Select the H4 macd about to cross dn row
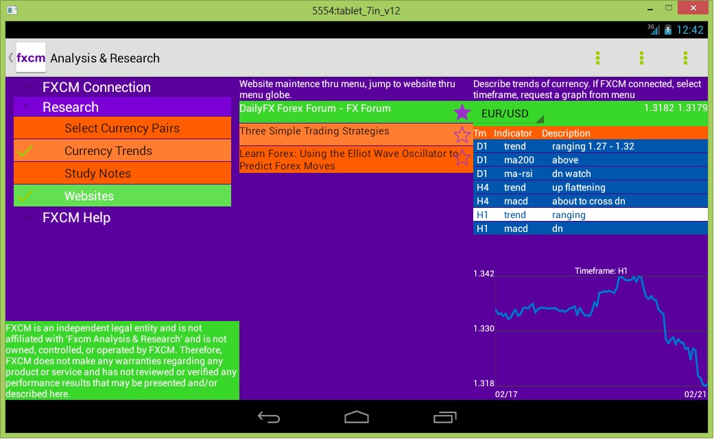Viewport: 714px width, 439px height. [x=590, y=201]
